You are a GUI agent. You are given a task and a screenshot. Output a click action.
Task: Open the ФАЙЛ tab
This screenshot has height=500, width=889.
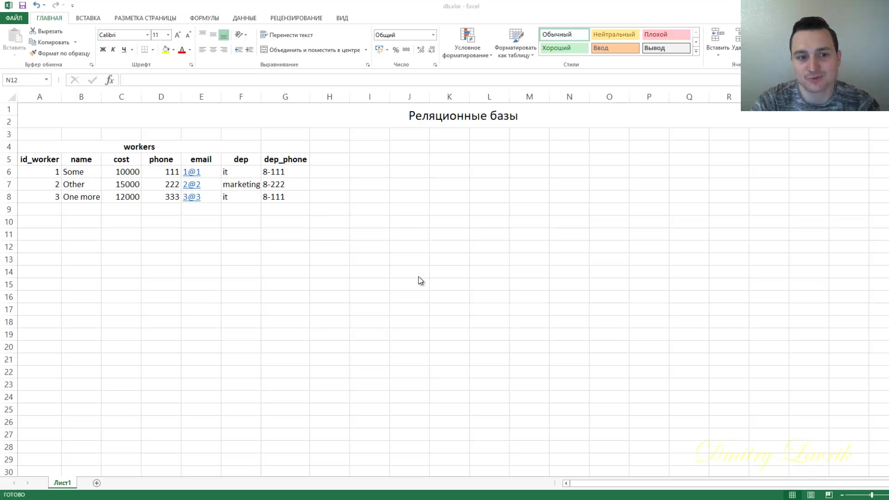point(14,18)
